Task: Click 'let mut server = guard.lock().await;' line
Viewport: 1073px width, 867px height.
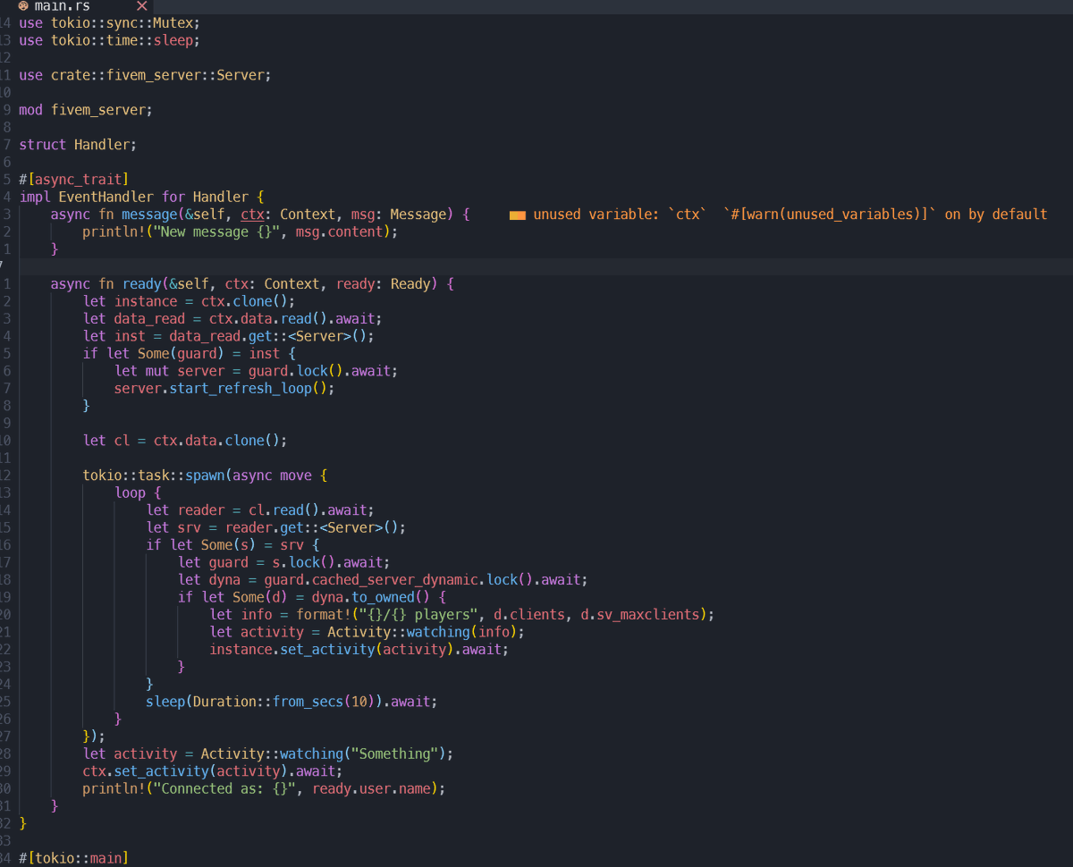Action: (256, 371)
